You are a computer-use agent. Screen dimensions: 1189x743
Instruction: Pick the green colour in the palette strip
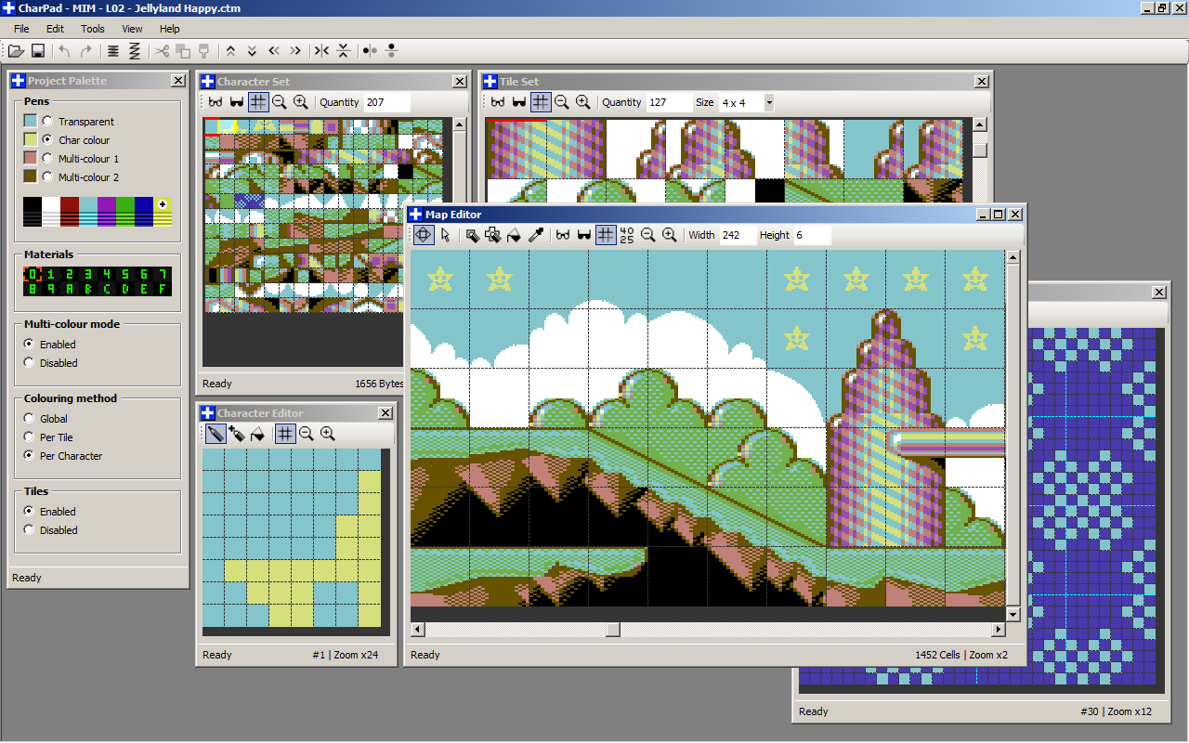click(x=125, y=211)
